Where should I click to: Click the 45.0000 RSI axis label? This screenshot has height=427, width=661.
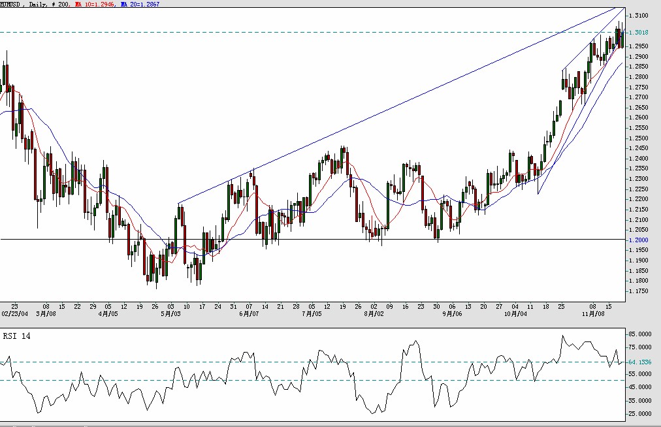(640, 387)
